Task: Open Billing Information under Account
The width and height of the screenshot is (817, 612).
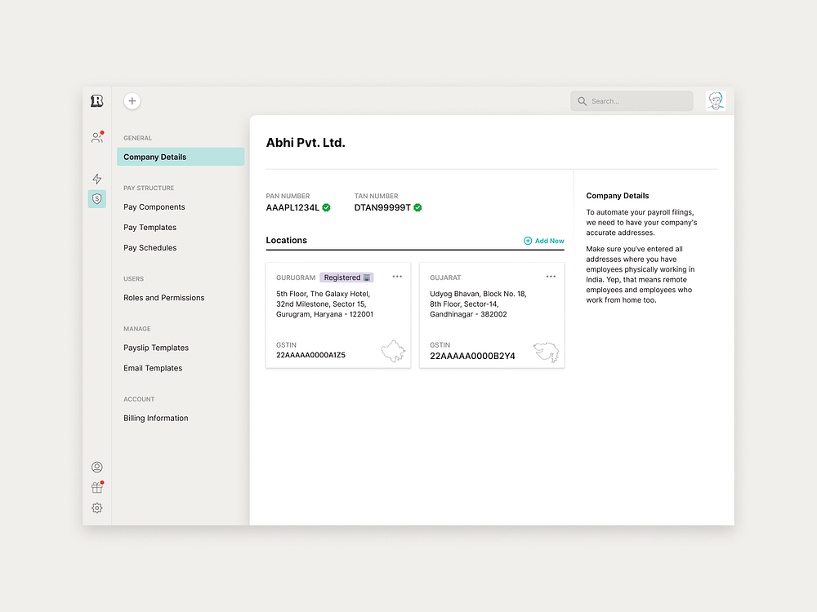Action: (155, 418)
